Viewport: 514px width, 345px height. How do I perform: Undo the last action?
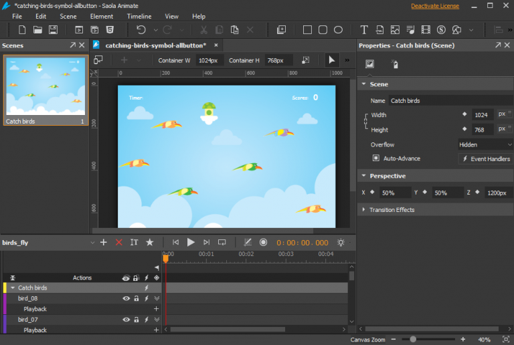[x=141, y=30]
